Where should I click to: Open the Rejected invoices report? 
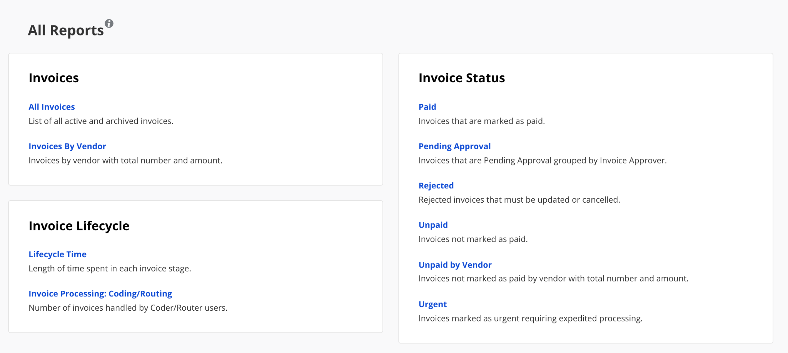tap(436, 185)
